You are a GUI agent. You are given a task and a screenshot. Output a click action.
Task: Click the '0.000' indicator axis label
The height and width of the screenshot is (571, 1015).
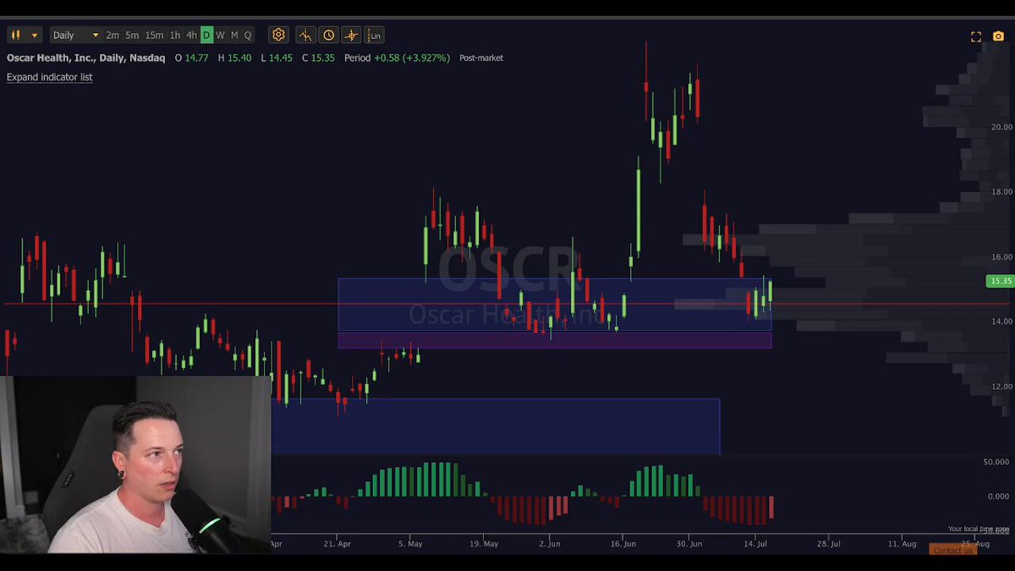[x=999, y=497]
